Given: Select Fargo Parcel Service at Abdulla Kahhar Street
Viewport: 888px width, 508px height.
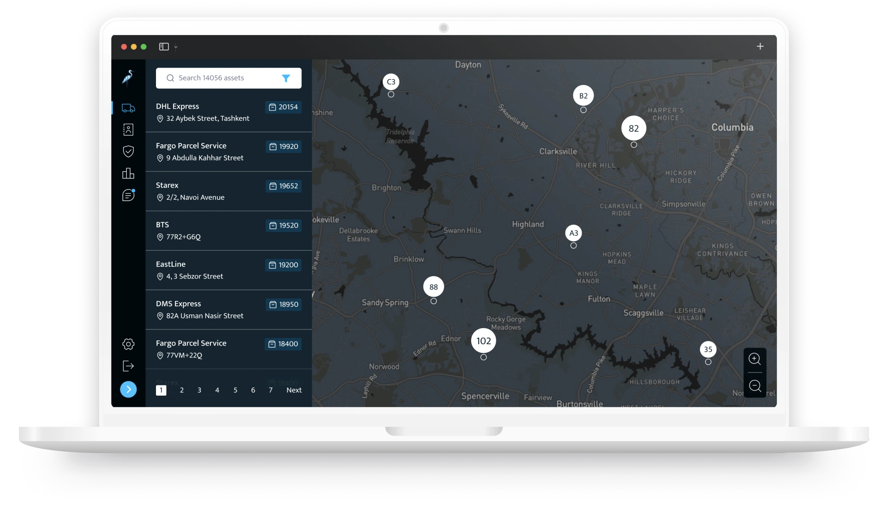Looking at the screenshot, I should pyautogui.click(x=229, y=152).
